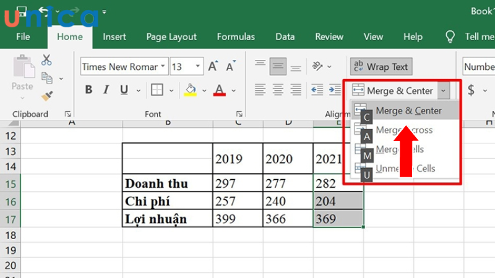This screenshot has width=495, height=278.
Task: Click the Accounting dollar format icon
Action: pos(471,90)
